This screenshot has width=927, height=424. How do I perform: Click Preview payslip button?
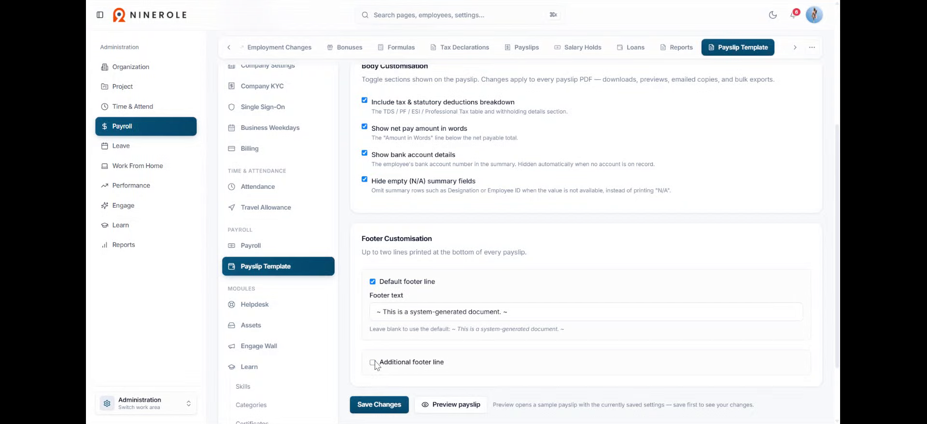451,405
